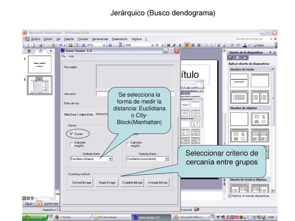Select slide 2 thumbnail in the slides panel
The image size is (295, 221).
tap(39, 85)
